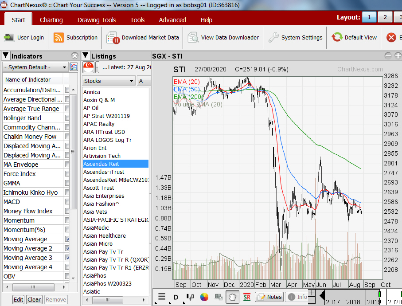The image size is (402, 306).
Task: Open the Charting tab
Action: pyautogui.click(x=51, y=20)
